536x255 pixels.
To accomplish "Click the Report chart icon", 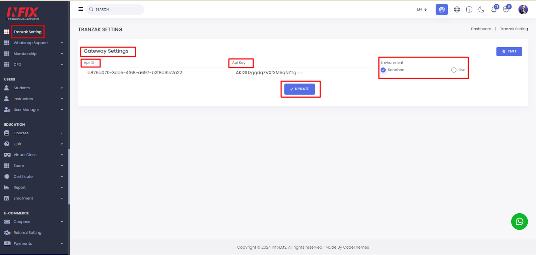I will (7, 187).
